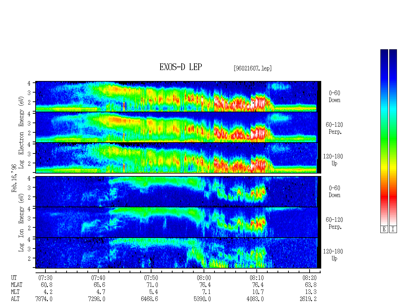Select the 08:10 time tick label

(257, 278)
